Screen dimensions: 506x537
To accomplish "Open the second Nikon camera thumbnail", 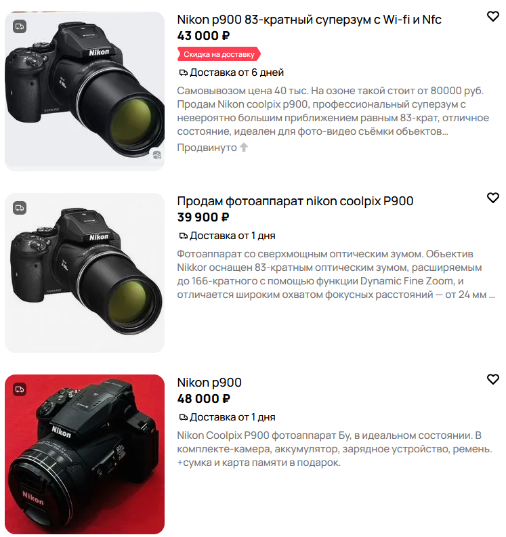I will click(x=85, y=273).
